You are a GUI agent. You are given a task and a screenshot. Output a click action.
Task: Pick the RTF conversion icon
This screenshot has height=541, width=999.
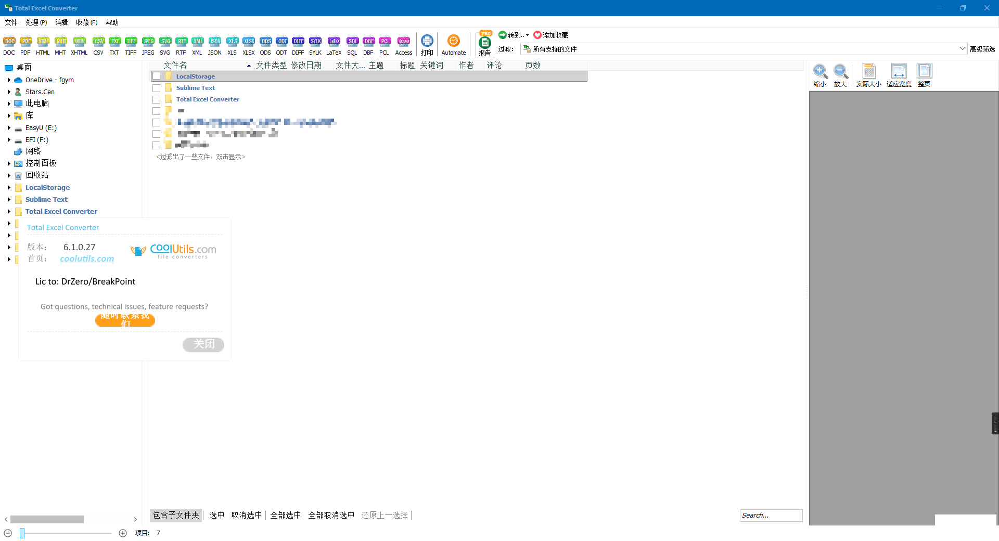181,45
